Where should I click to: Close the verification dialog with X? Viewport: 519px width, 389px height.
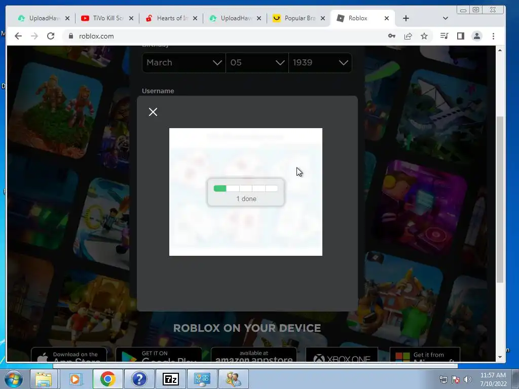click(153, 112)
